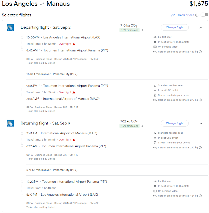This screenshot has width=209, height=213.
Task: Open info icon beside -19% emissions
Action: point(142,126)
